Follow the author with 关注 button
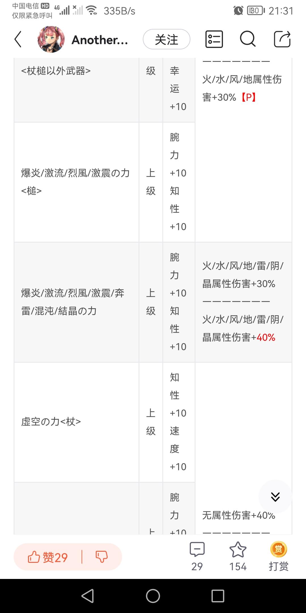Screen dimensions: 306x613 167,39
